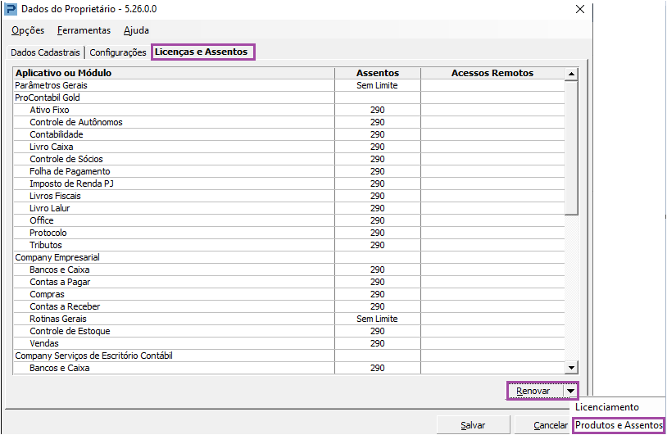Click the 290 seats value for Ativo Fixo

tap(377, 110)
